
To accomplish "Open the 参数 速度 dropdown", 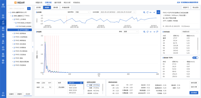I will (x=131, y=32).
